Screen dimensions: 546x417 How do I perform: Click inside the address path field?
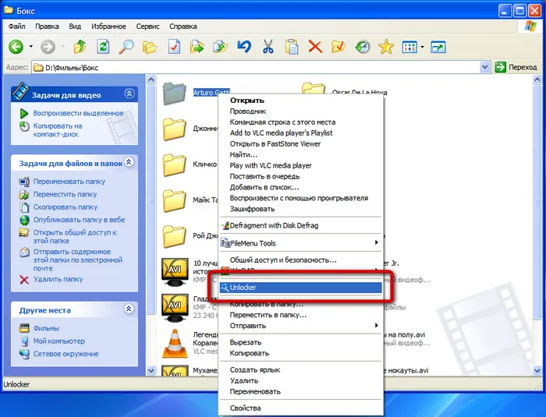[x=257, y=68]
